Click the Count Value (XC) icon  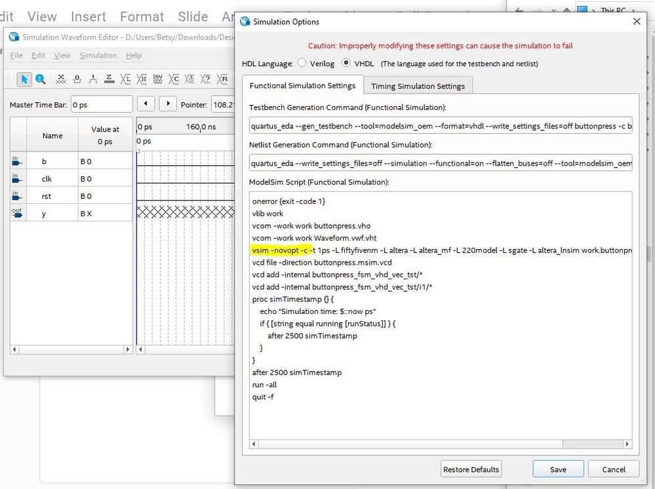click(x=174, y=79)
